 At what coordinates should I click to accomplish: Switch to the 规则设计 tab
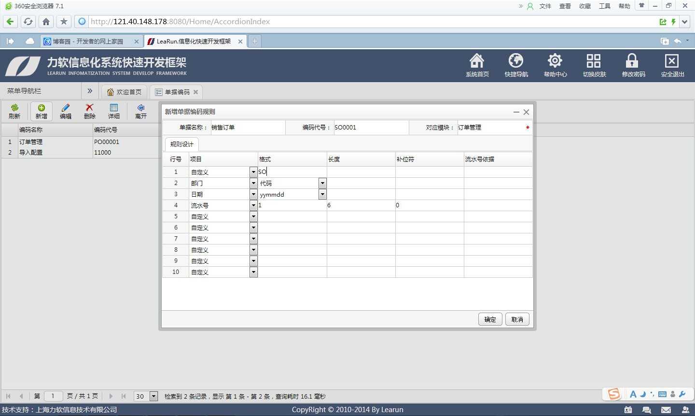point(181,143)
